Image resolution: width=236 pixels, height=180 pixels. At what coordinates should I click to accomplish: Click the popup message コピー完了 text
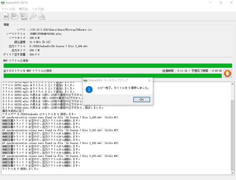[x=123, y=88]
